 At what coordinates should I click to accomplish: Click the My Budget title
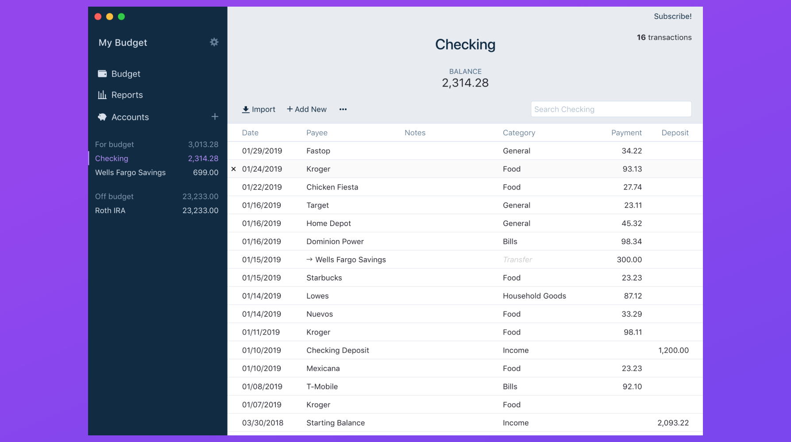(123, 42)
